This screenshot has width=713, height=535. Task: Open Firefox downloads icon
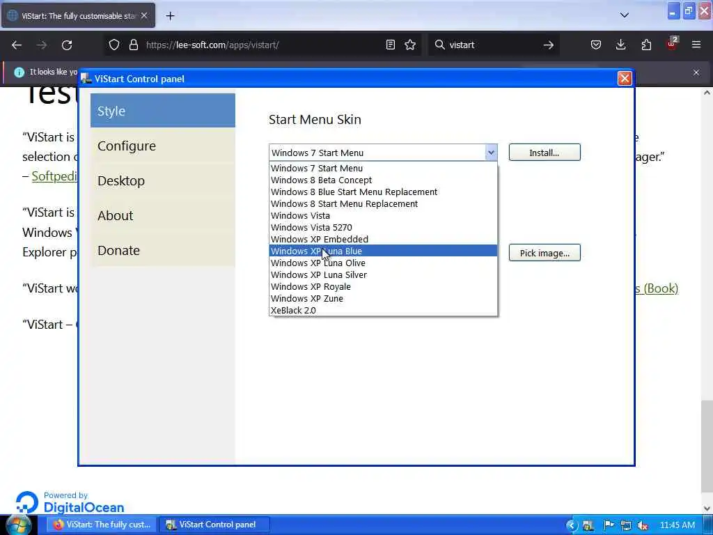(620, 45)
